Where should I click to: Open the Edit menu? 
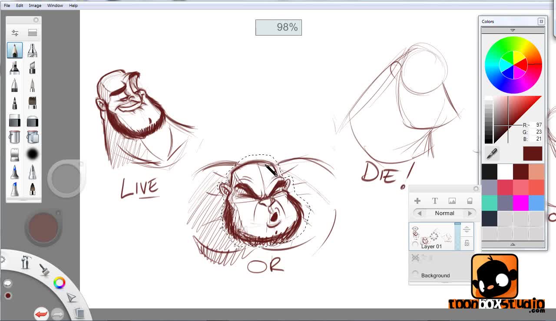[20, 6]
